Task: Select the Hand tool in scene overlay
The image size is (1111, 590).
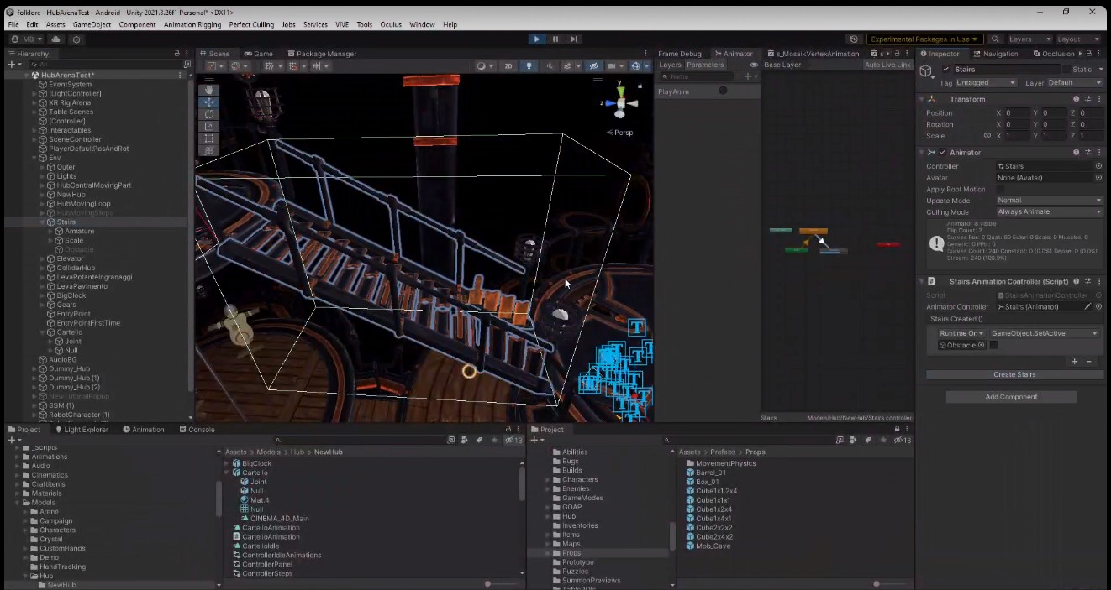Action: click(209, 90)
